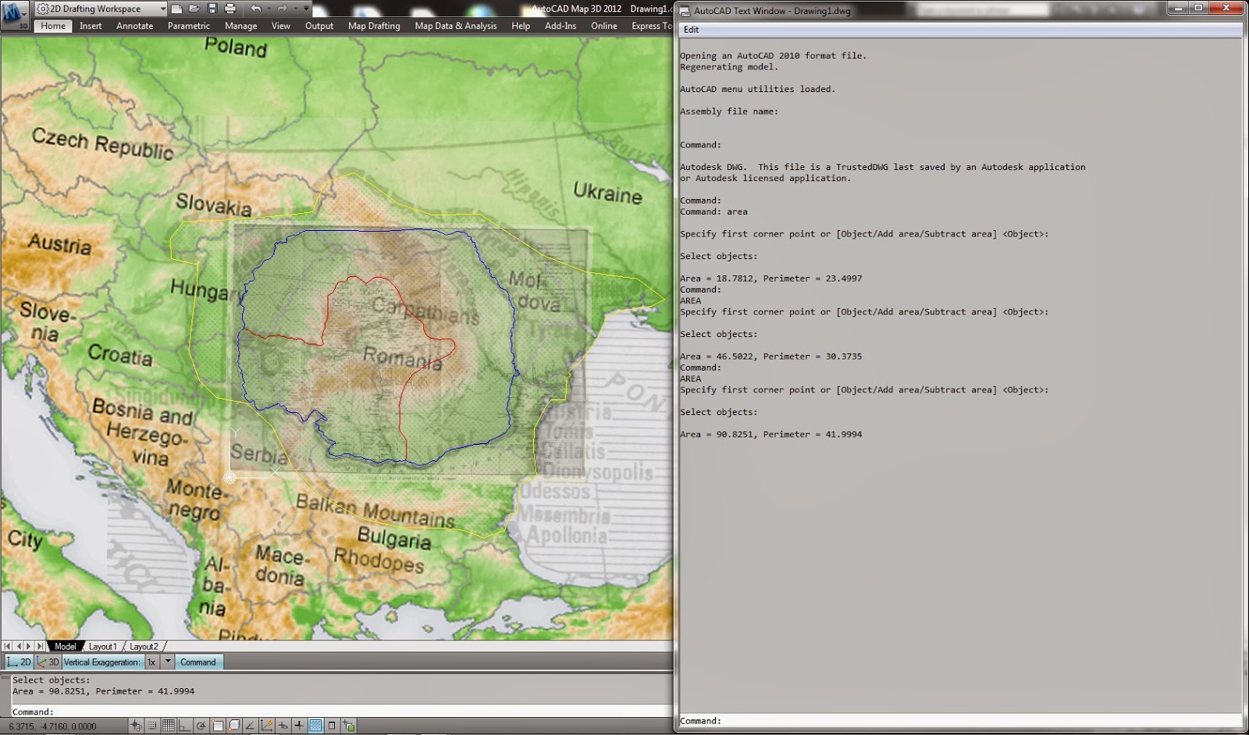Switch view to 2D mode
The width and height of the screenshot is (1249, 735).
tap(20, 662)
